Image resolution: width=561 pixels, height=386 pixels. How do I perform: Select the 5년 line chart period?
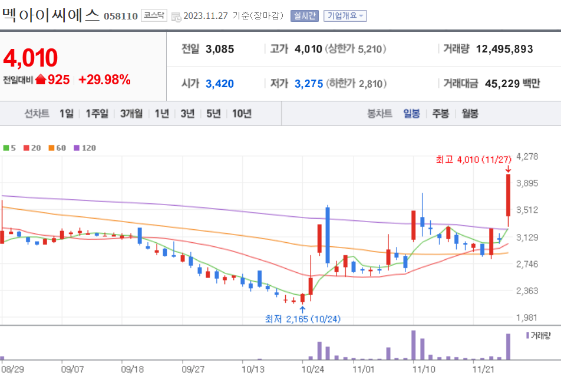pyautogui.click(x=213, y=114)
